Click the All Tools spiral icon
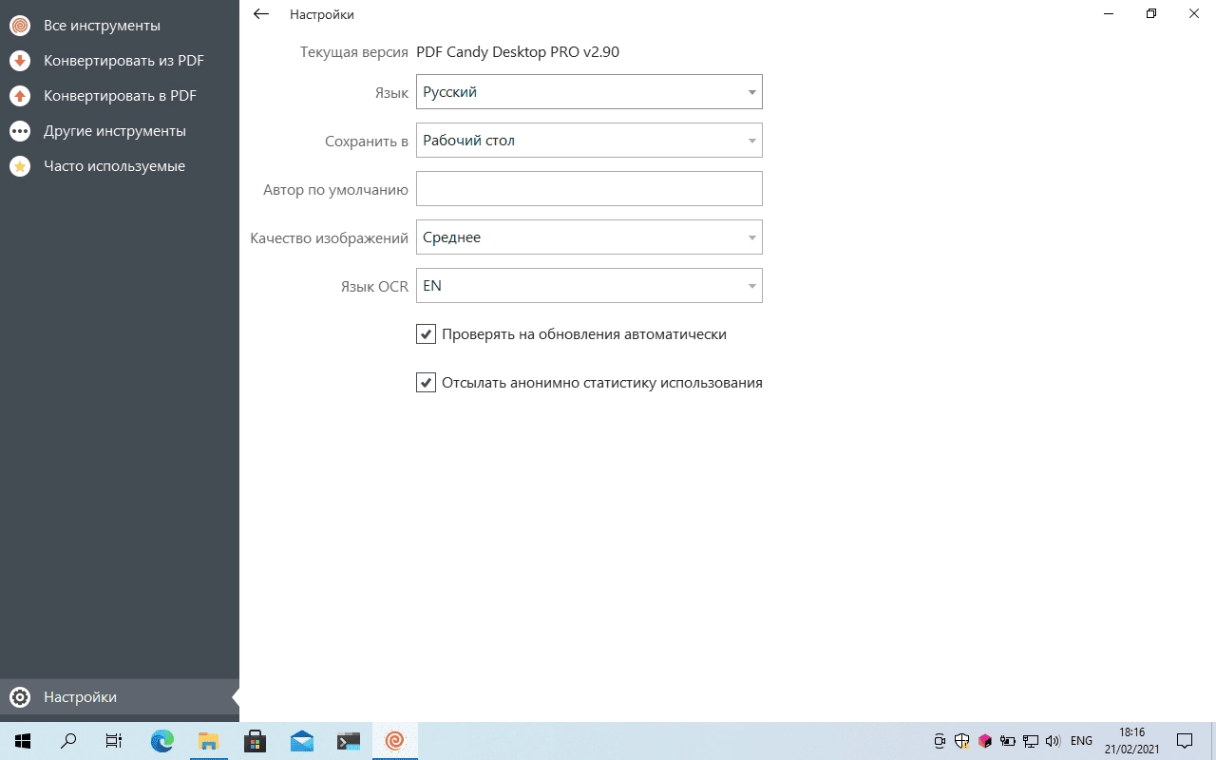Viewport: 1216px width, 760px height. coord(20,26)
